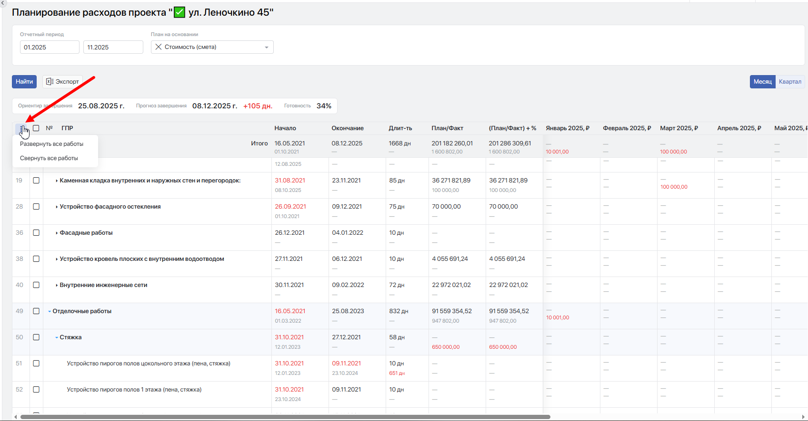Open the 'План на основании' dropdown arrow
808x421 pixels.
point(267,47)
